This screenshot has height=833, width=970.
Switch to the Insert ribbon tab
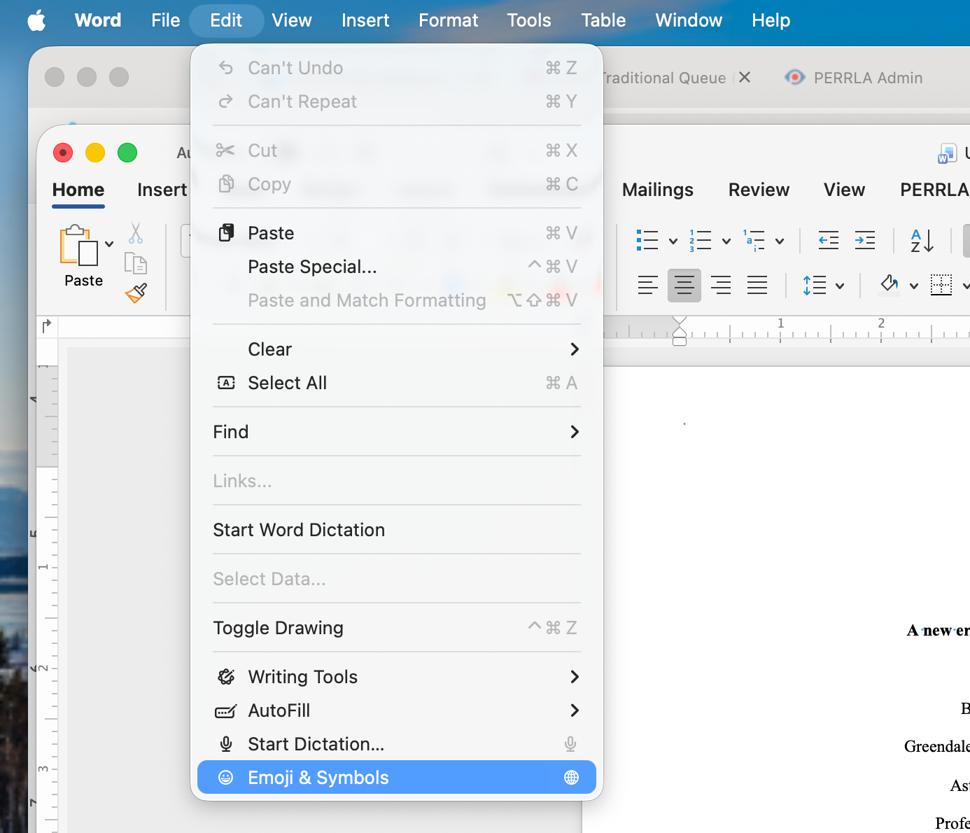click(162, 190)
